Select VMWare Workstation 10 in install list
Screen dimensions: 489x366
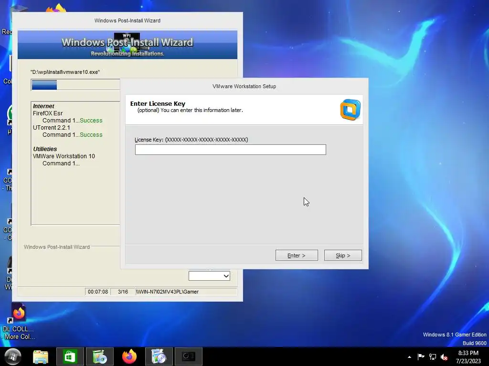click(64, 156)
